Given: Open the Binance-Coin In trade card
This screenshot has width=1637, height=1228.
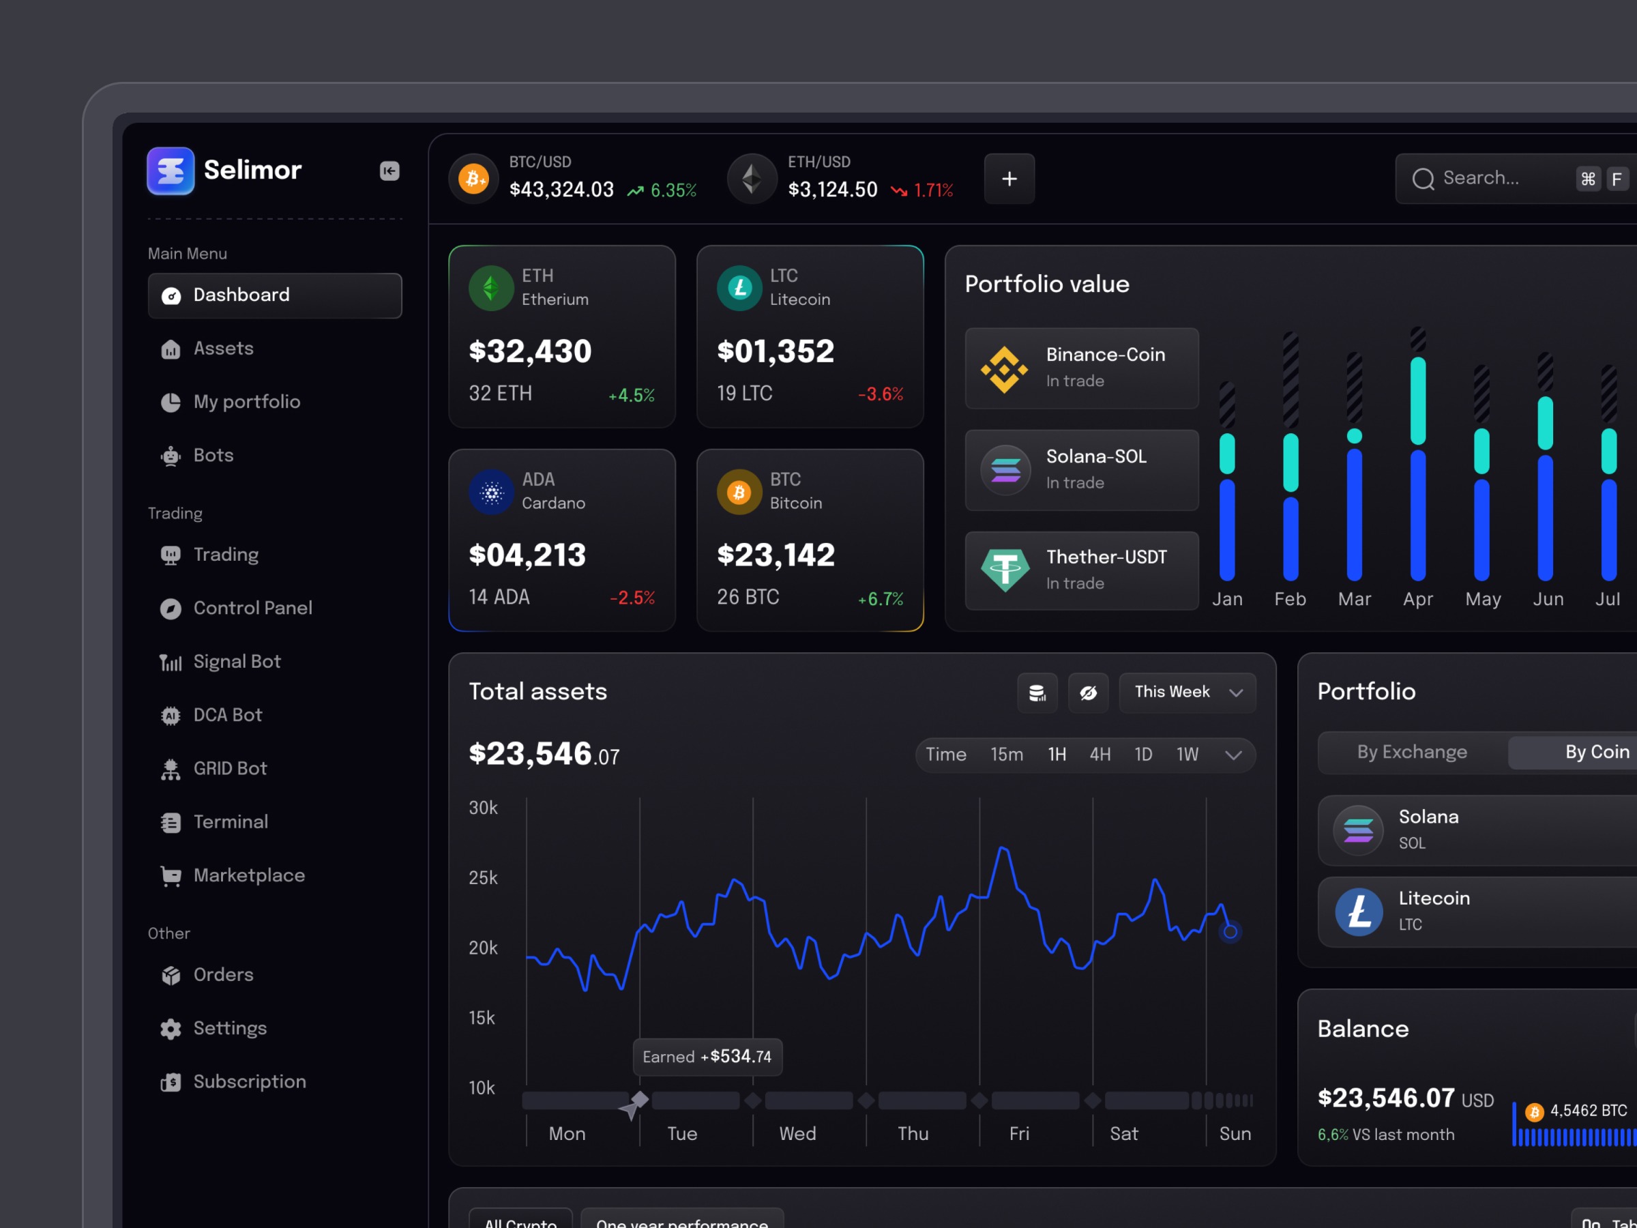Looking at the screenshot, I should click(1082, 368).
